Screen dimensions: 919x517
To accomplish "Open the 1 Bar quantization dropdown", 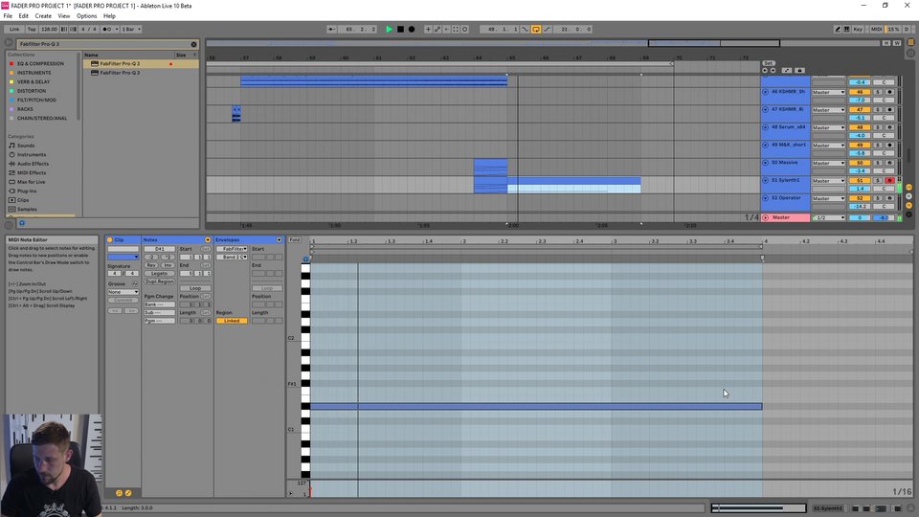I will 131,29.
